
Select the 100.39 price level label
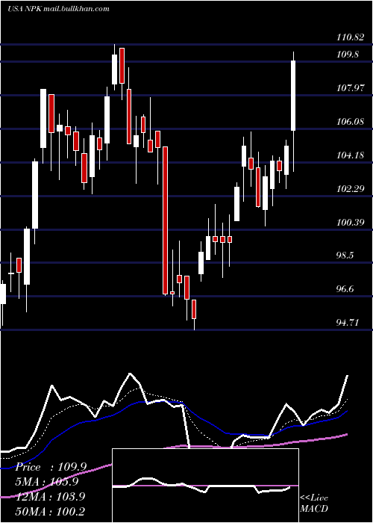[350, 222]
